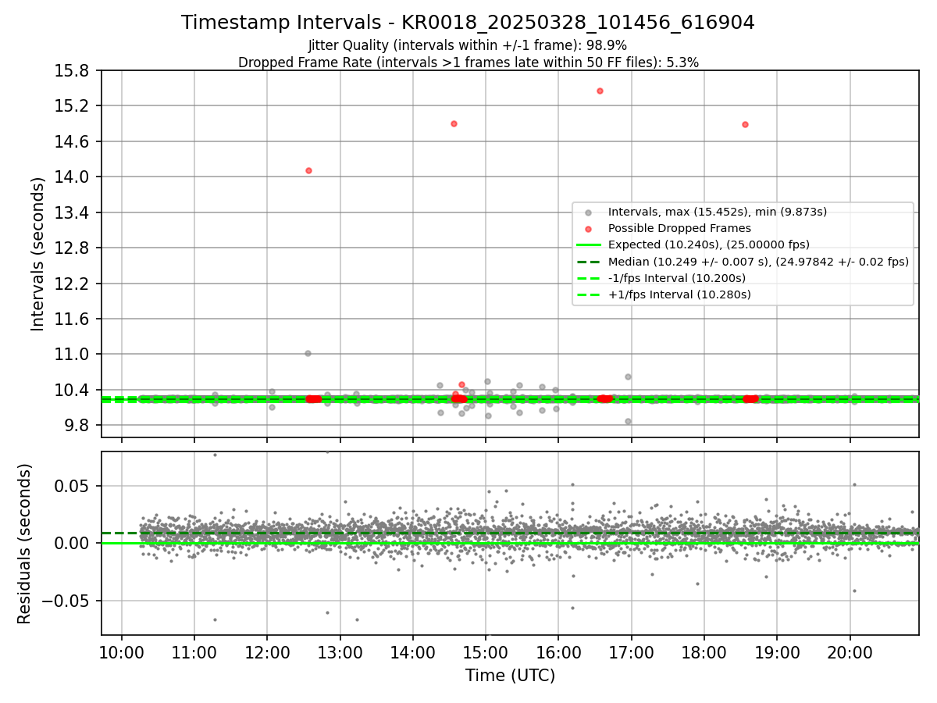Click the dark green dashed sample beside 'Median'
The width and height of the screenshot is (937, 703).
click(589, 262)
